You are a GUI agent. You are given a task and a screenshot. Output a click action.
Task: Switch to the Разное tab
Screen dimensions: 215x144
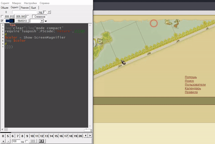25,8
